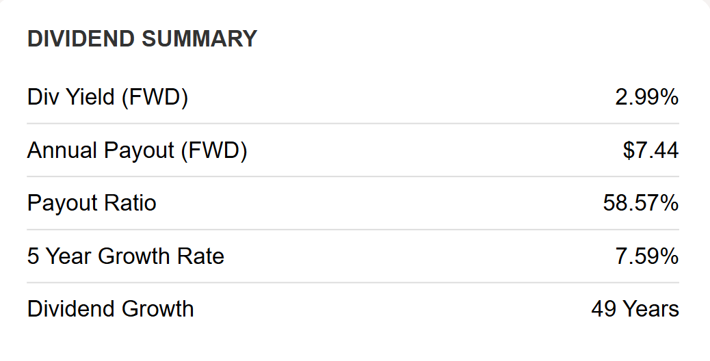The image size is (710, 361).
Task: Click the word SUMMARY in the heading
Action: click(x=199, y=38)
